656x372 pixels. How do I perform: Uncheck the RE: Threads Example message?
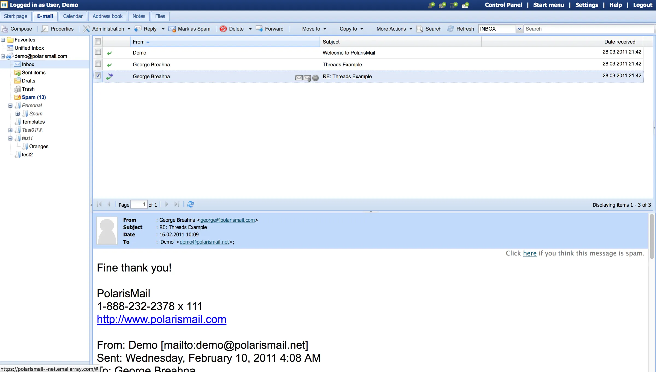[98, 76]
